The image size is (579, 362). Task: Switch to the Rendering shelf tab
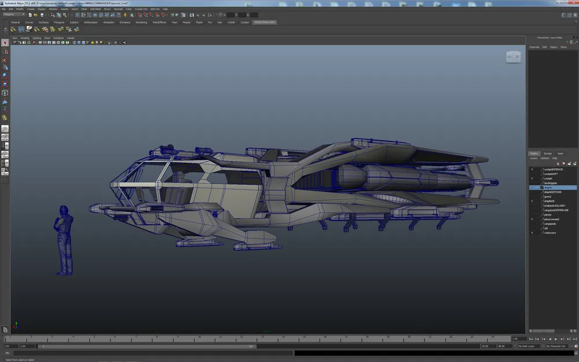(x=141, y=22)
